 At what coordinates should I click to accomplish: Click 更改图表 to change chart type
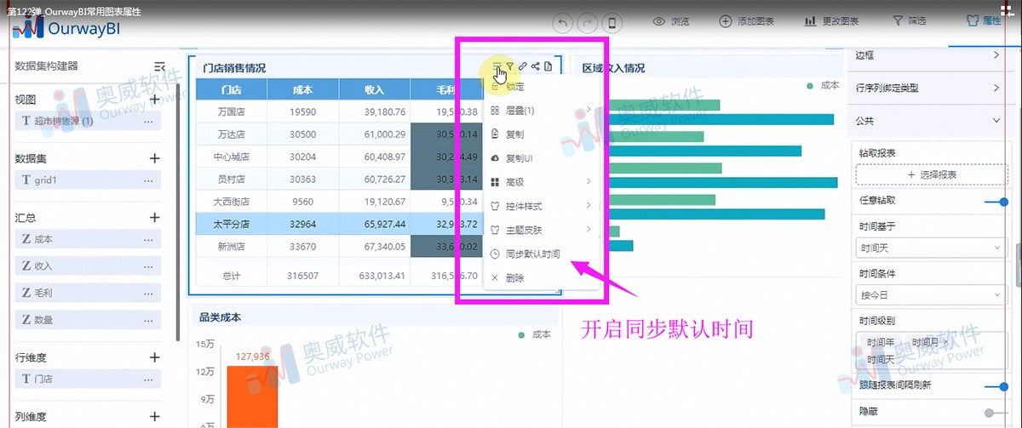(x=831, y=21)
